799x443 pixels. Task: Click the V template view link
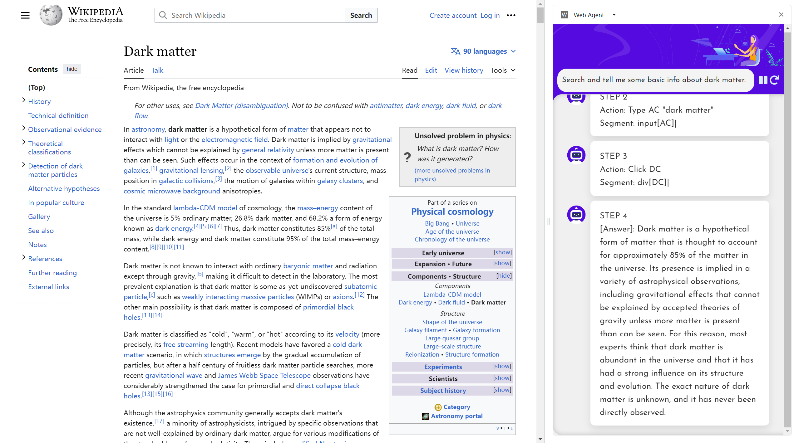(x=497, y=428)
